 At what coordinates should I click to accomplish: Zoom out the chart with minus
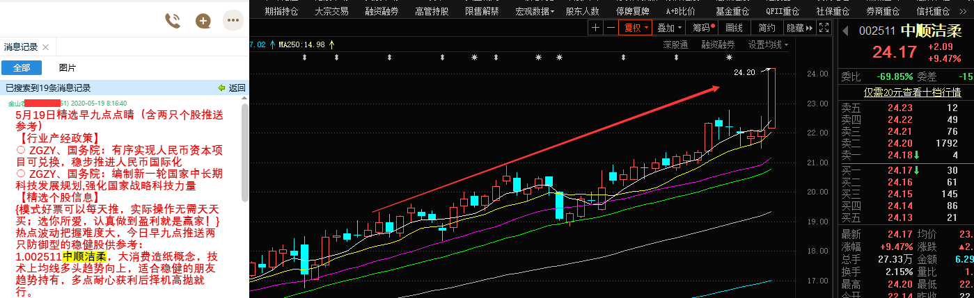(611, 28)
